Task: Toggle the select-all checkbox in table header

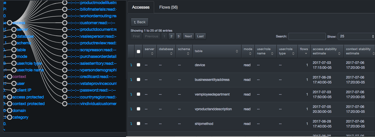Action: [x=138, y=52]
